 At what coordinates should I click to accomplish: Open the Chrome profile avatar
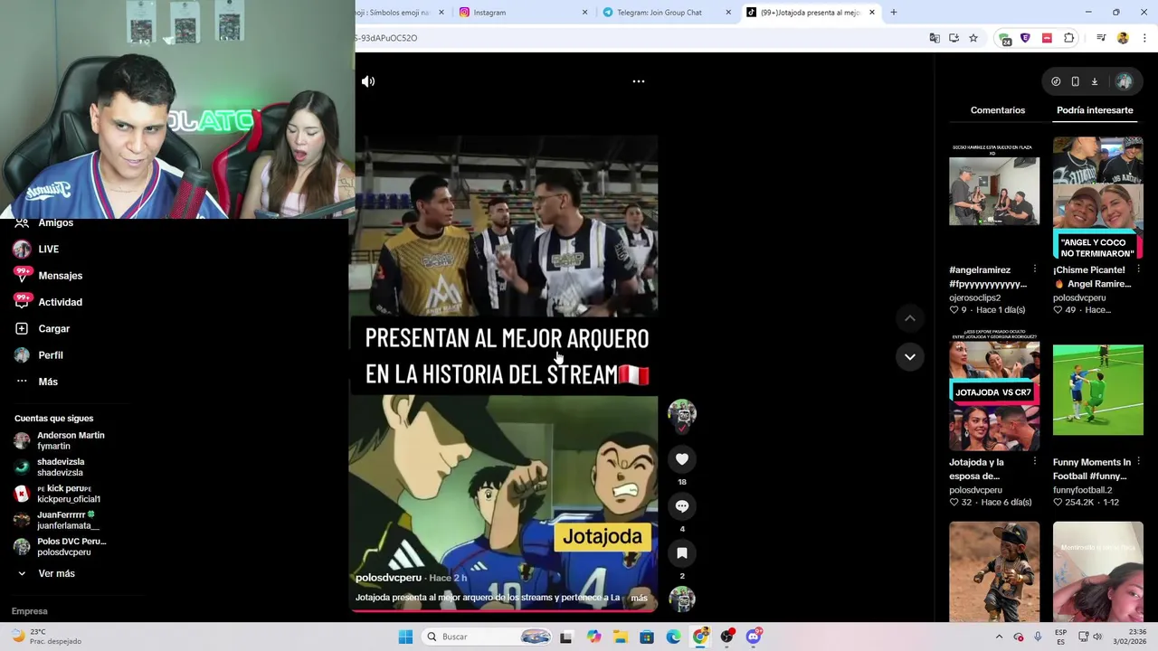[1123, 38]
